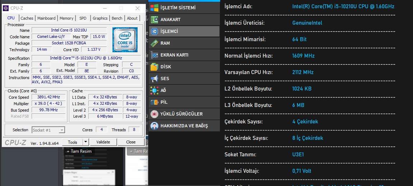Select the Graphics tab in CPU-Z
The height and width of the screenshot is (186, 413).
100,18
